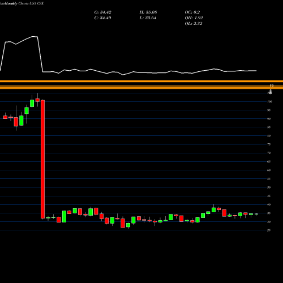Viewport: 283px width, 283px height.
Task: Click the 100 price axis label
Action: pos(270,101)
